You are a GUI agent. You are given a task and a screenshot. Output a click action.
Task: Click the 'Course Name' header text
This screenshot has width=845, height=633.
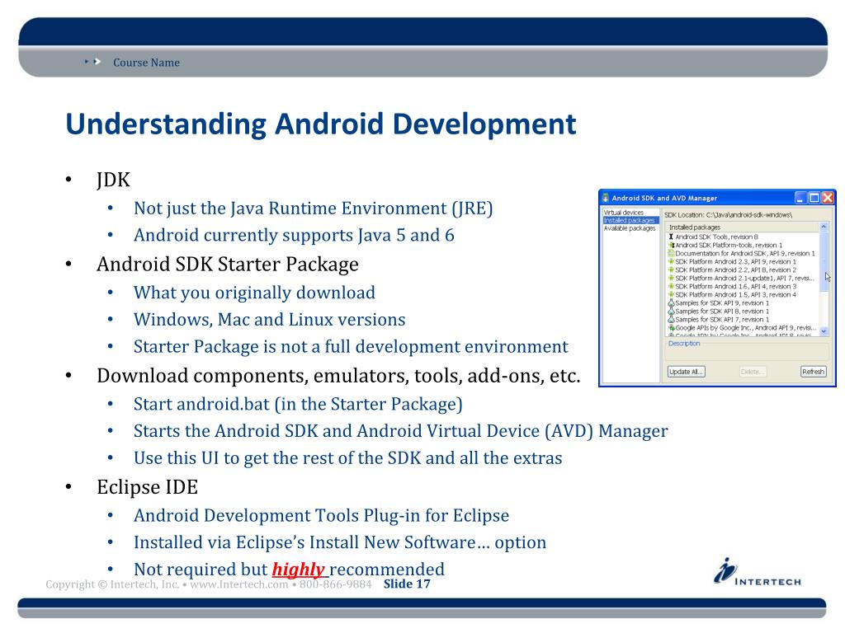click(146, 63)
